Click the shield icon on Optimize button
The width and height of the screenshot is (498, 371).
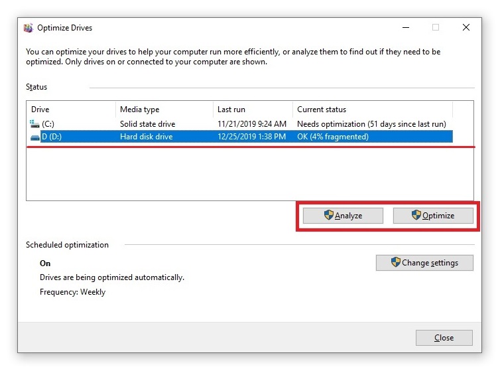pos(416,215)
